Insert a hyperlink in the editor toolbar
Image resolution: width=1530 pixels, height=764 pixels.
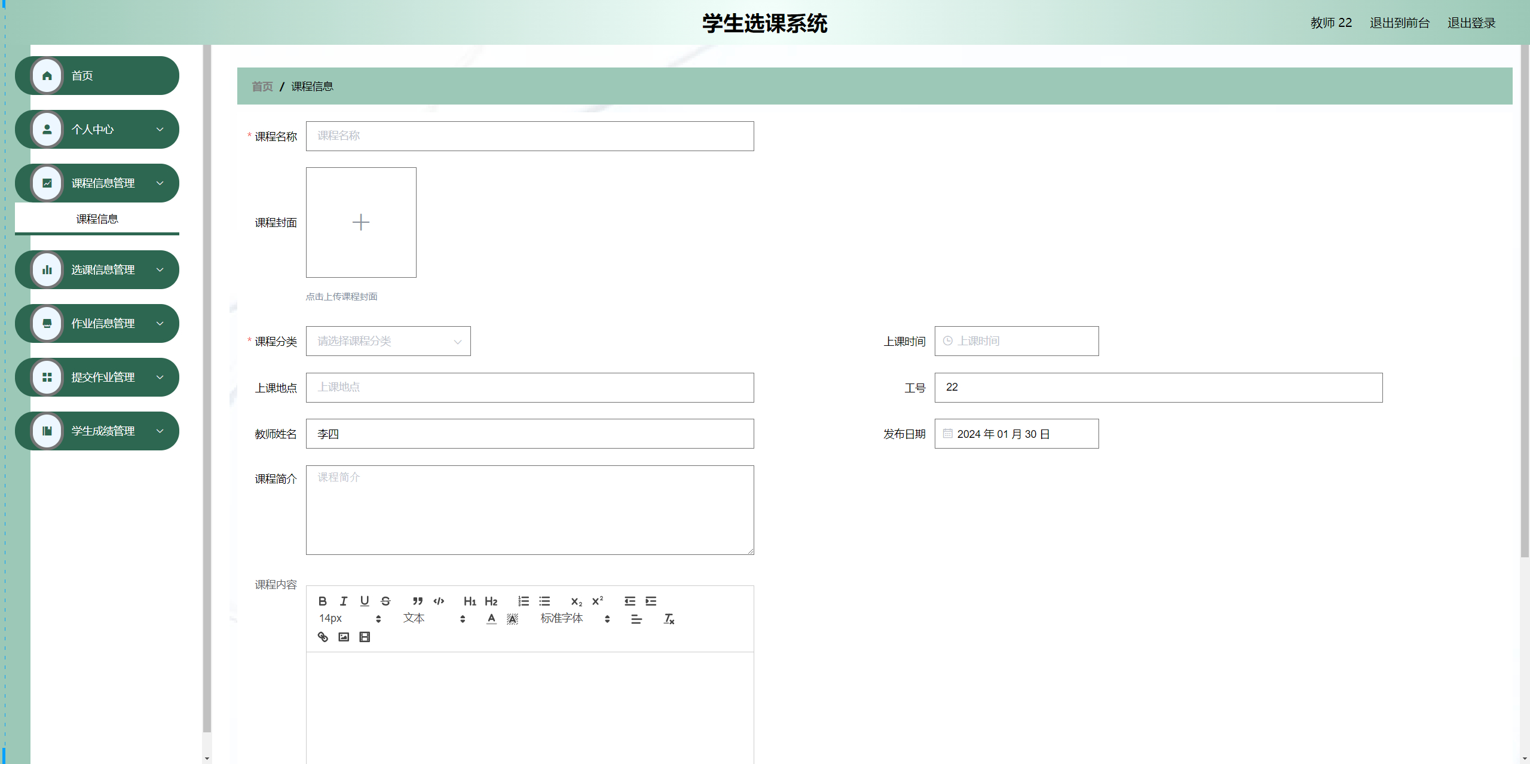click(x=323, y=637)
